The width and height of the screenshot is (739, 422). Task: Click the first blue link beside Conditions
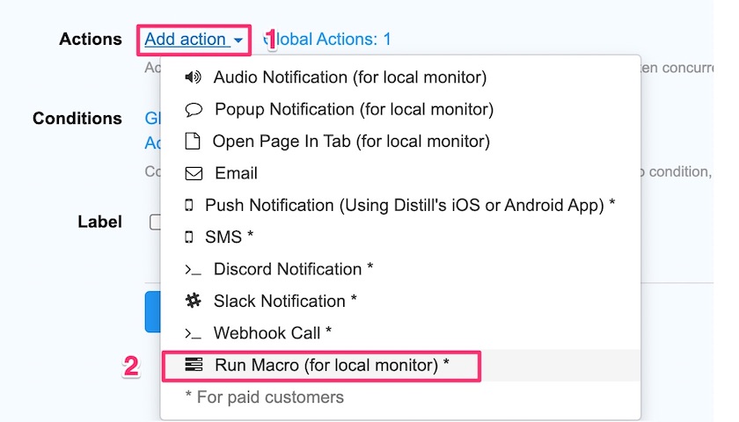[x=151, y=119]
